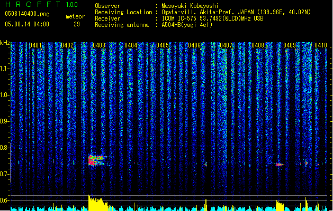The height and width of the screenshot is (211, 333).
Task: Select the filename 0508140400.png
Action: pos(27,14)
